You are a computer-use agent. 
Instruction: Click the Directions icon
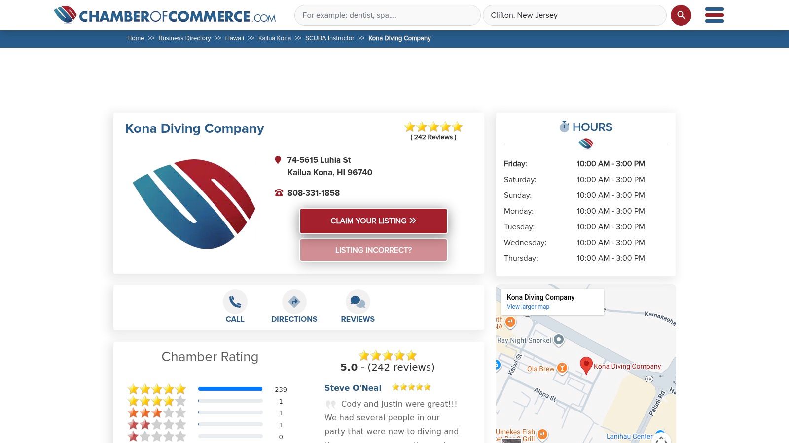click(x=294, y=301)
